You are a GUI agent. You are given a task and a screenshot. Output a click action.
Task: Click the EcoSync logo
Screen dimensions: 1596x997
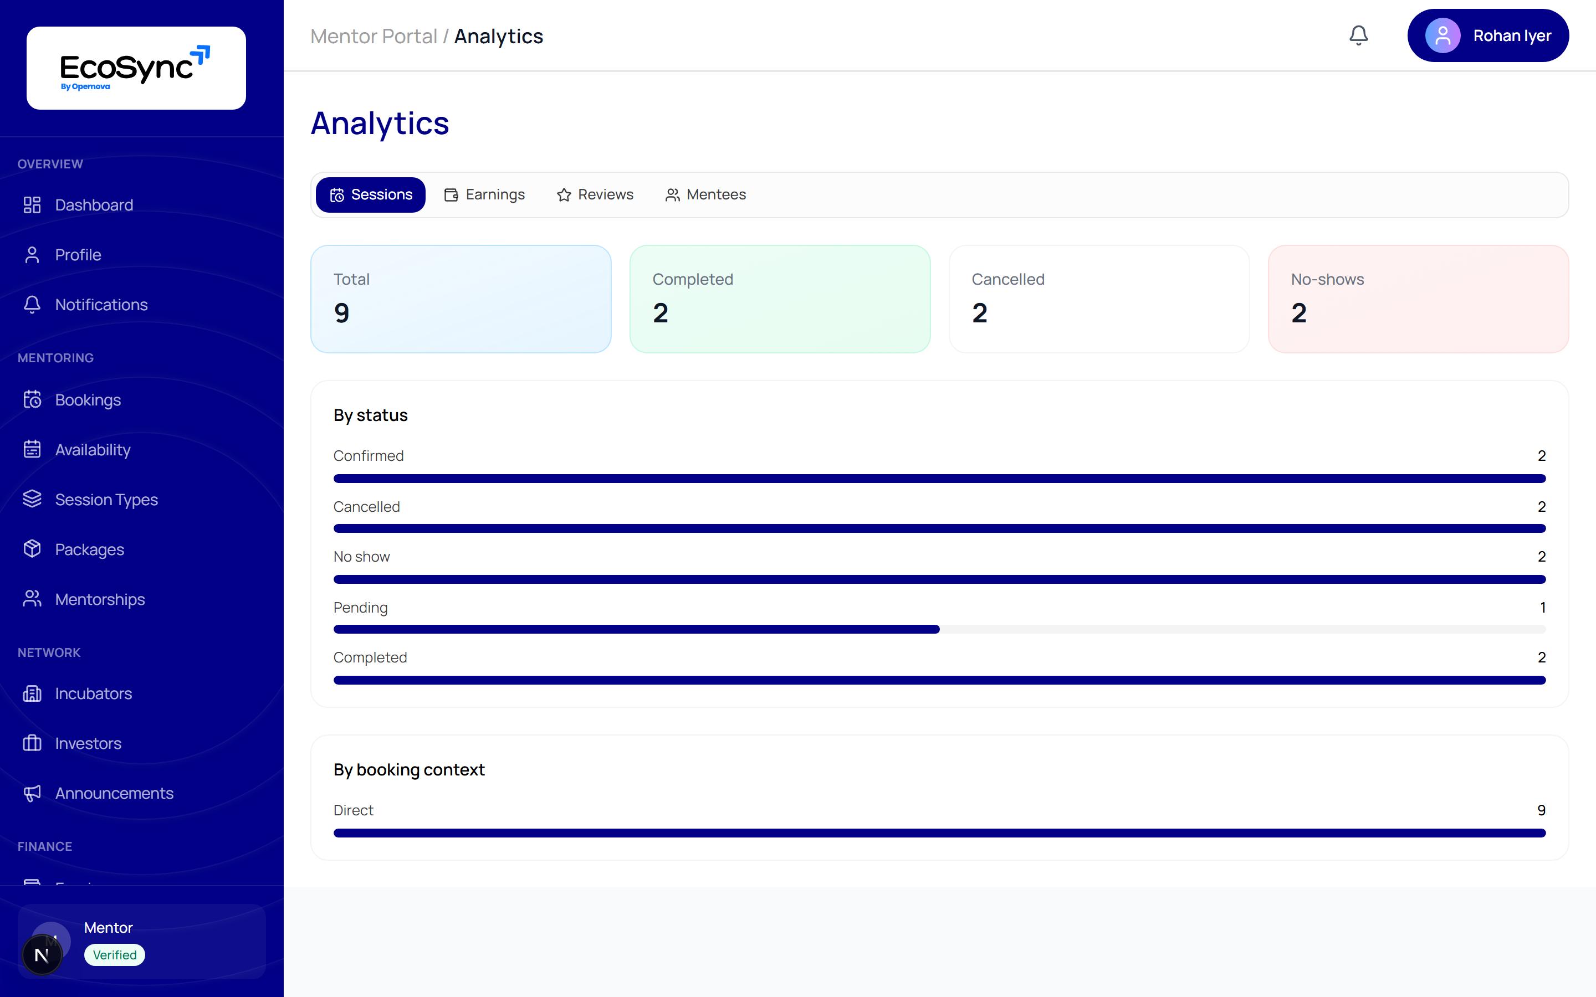136,68
